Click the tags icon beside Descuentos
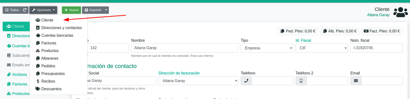Viewport: 410px width, 99px height. coord(38,89)
